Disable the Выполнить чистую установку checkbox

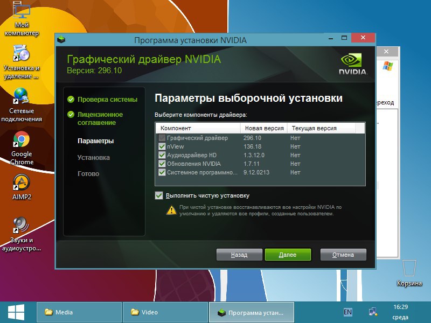click(x=159, y=195)
